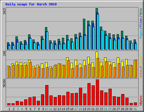Select the red KBytes bar for day 22
The width and height of the screenshot is (144, 112).
tap(97, 92)
